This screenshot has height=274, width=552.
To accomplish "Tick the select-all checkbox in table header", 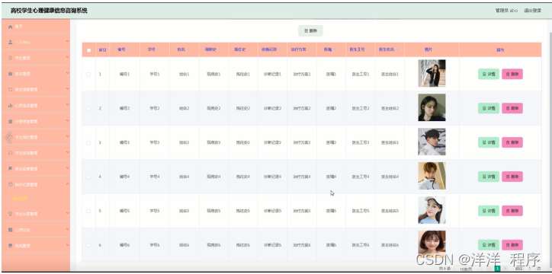I will click(x=88, y=50).
